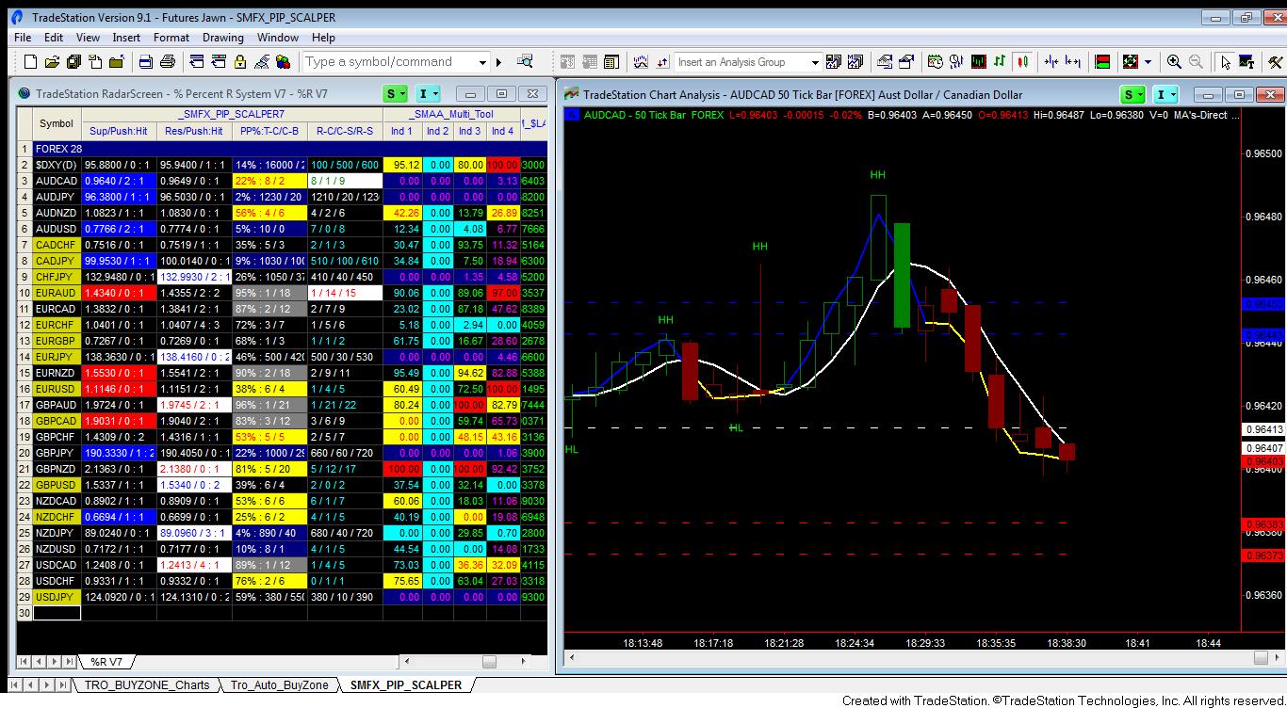Open the chart interval dropdown arrow near full-view icon
The image size is (1287, 708).
pyautogui.click(x=1147, y=61)
